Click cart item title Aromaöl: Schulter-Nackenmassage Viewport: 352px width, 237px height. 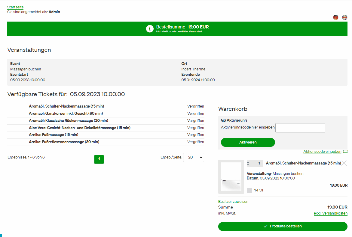point(303,163)
